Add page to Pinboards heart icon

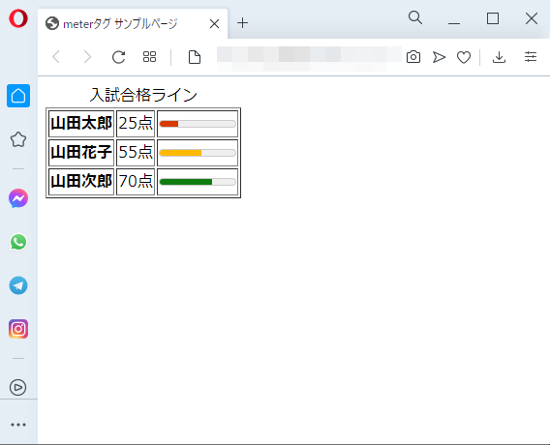click(x=464, y=57)
